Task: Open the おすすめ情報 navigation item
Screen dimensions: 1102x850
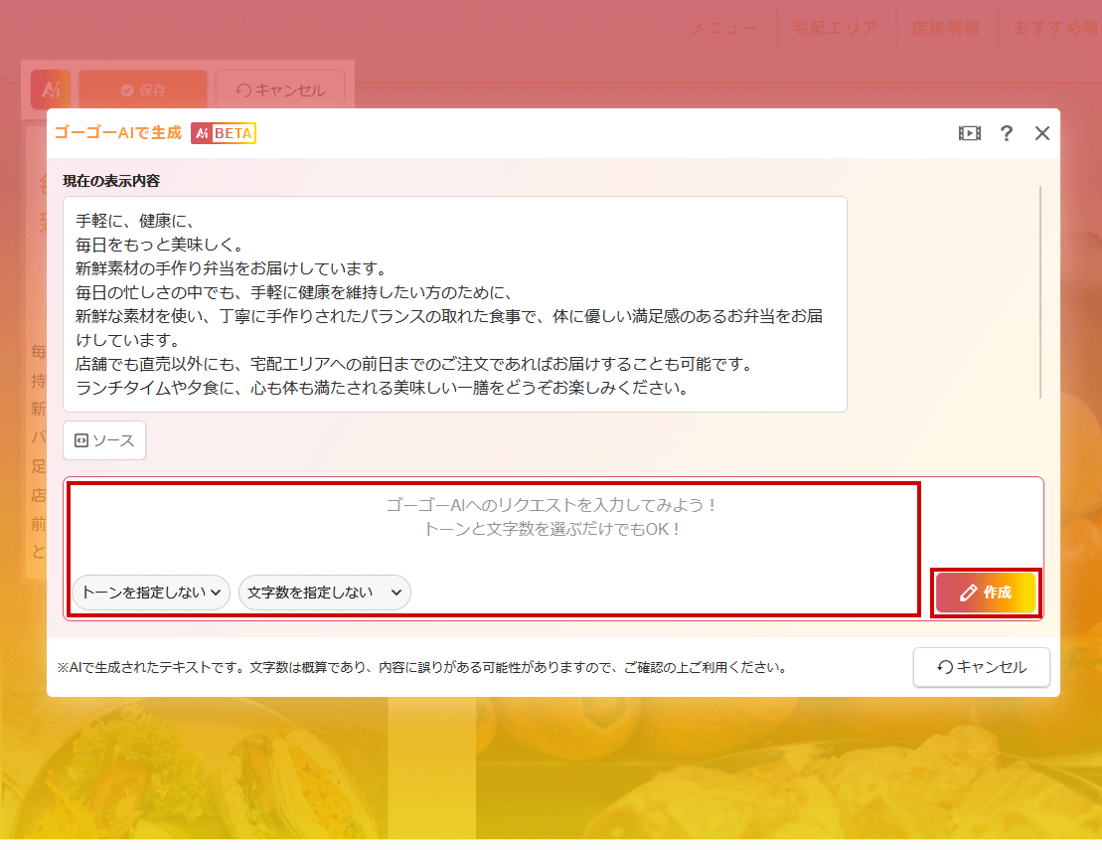Action: 1055,29
